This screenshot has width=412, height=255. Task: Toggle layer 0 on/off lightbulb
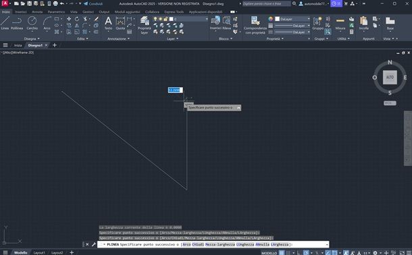point(155,19)
